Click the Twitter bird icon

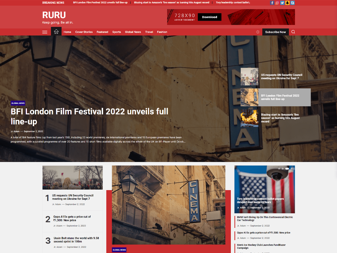click(x=282, y=3)
